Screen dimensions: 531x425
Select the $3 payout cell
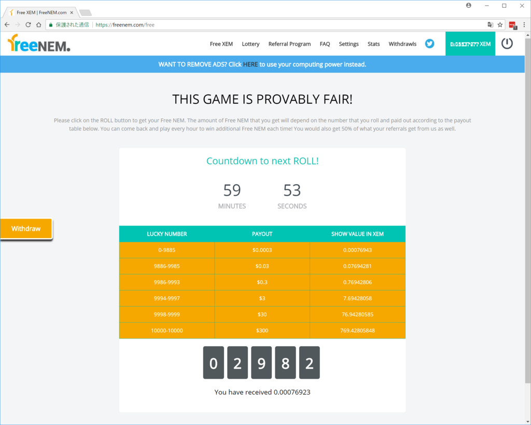coord(262,298)
